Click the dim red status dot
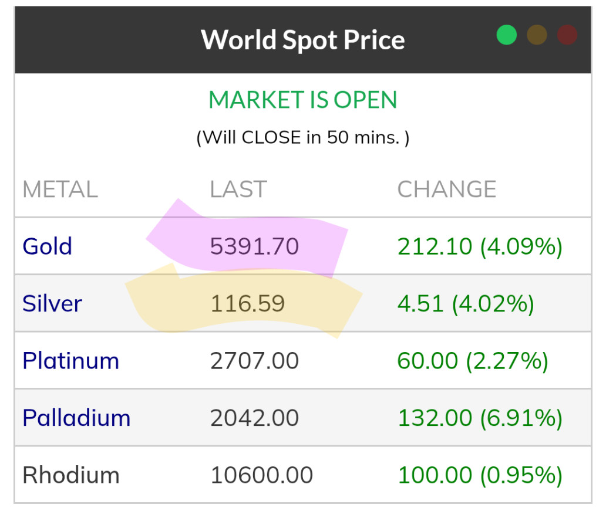Viewport: 606px width, 528px height. pos(567,35)
